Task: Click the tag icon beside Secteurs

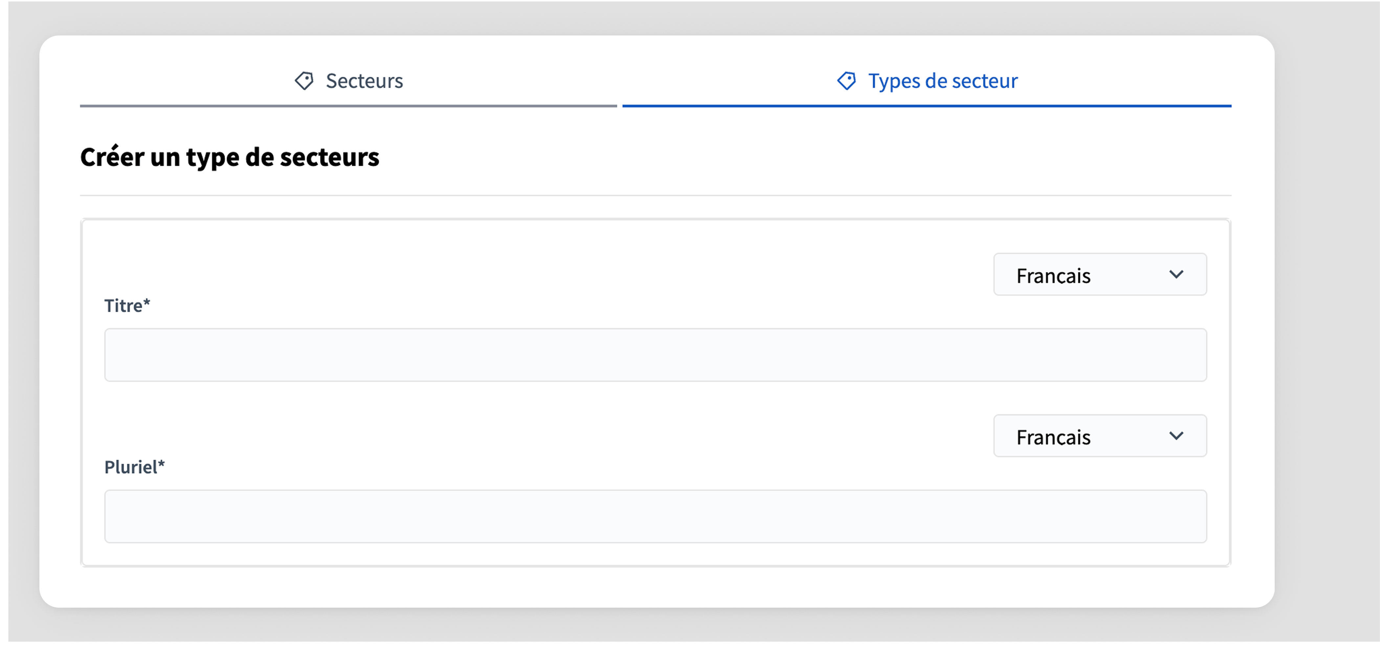Action: (x=304, y=81)
